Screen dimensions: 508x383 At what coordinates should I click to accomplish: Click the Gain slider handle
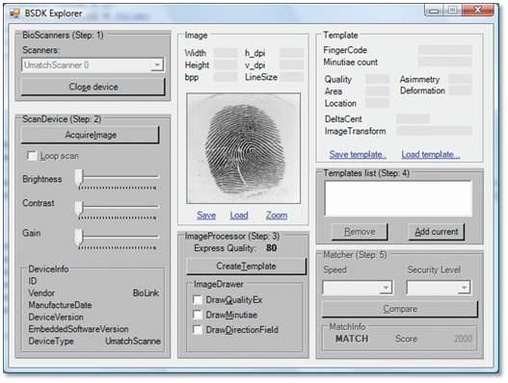pos(79,238)
